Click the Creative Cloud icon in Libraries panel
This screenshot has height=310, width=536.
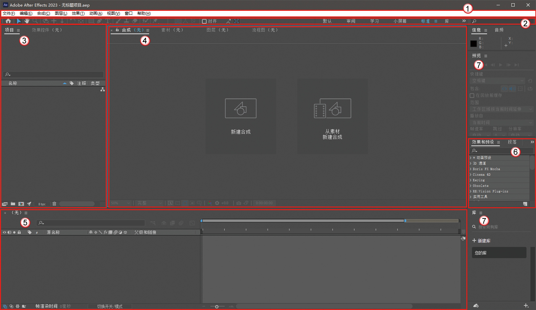476,305
